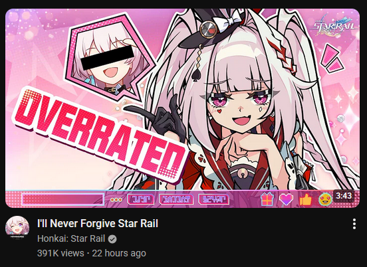This screenshot has width=367, height=267.
Task: Select the first pink glyph button
Action: (x=141, y=199)
